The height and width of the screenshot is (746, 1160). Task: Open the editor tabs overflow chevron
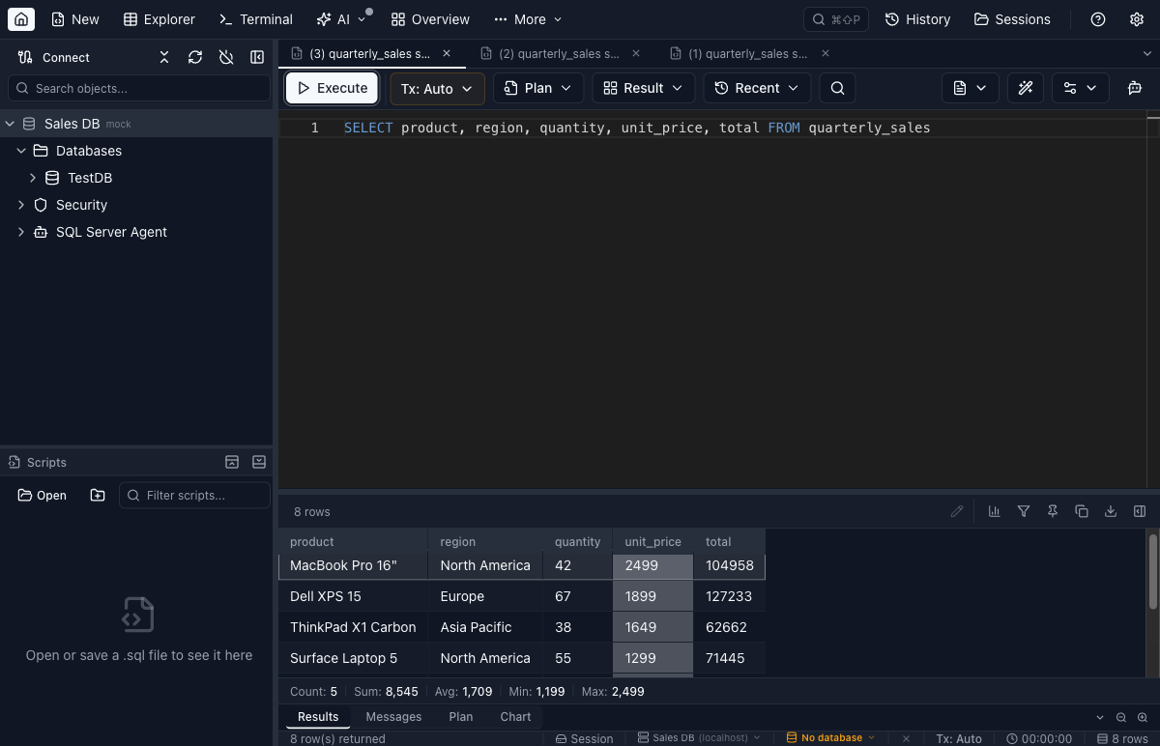point(1147,54)
